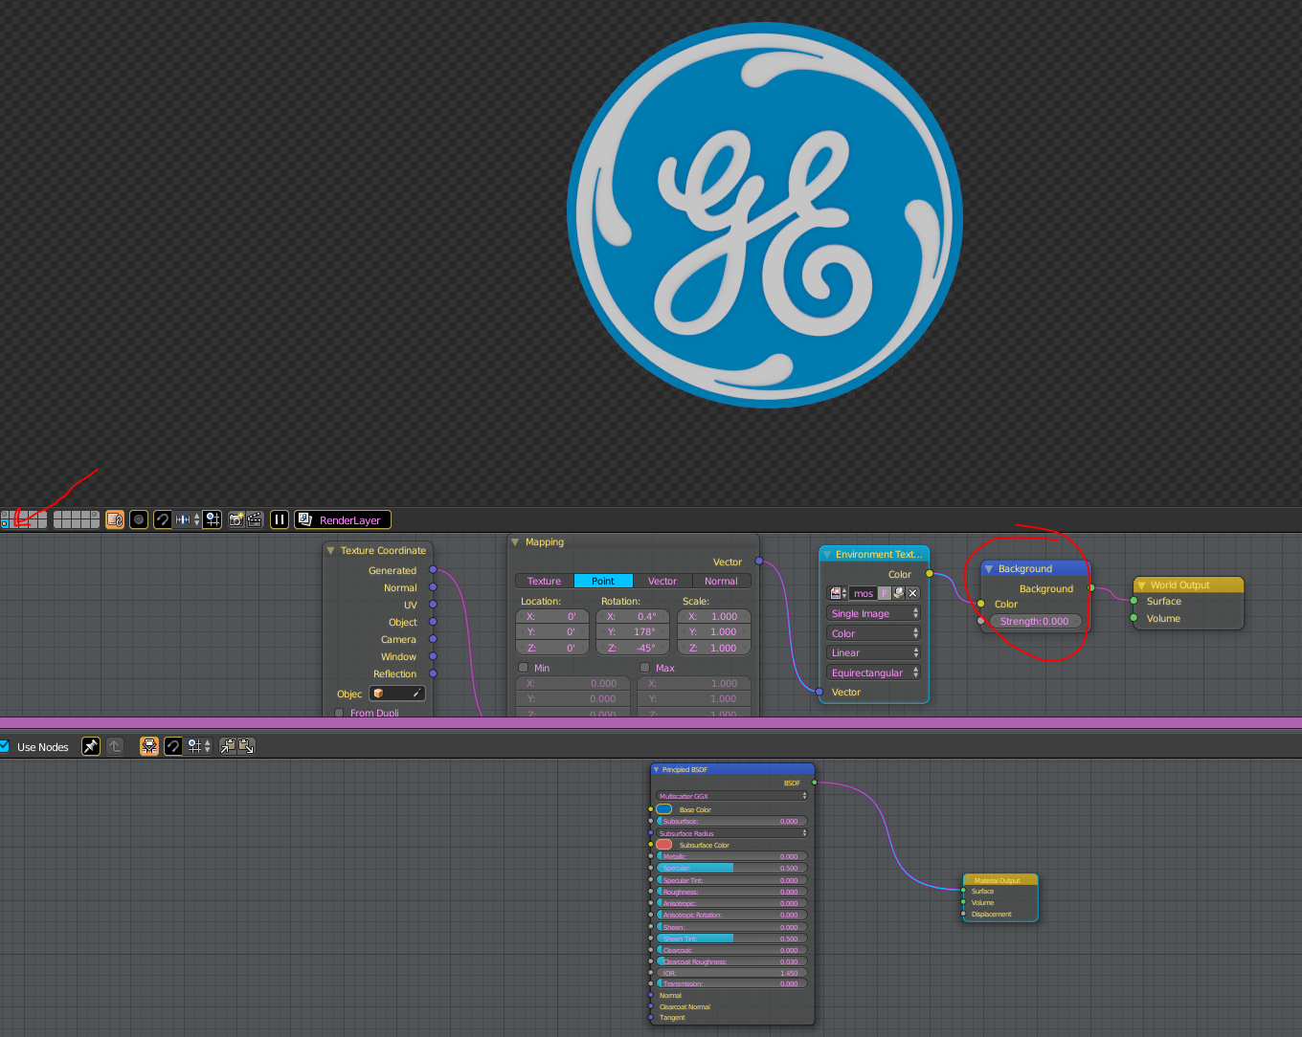Toggle auto-offset nodes icon in node editor
Screen dimensions: 1302x1037
coord(149,746)
